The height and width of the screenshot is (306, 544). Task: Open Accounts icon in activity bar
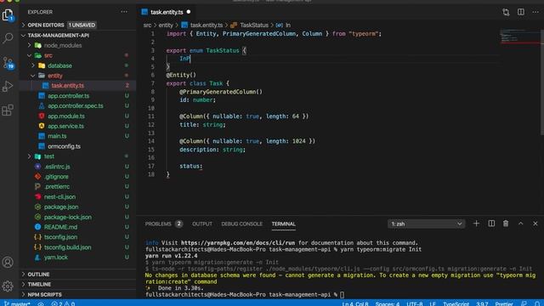pyautogui.click(x=8, y=262)
